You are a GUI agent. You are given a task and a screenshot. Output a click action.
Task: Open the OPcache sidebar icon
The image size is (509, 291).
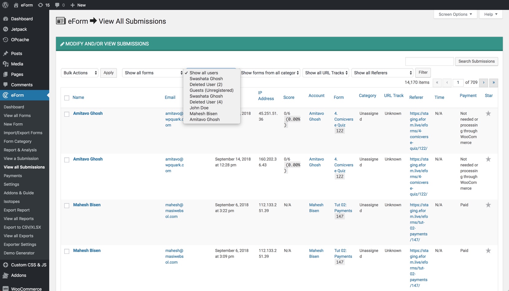(6, 40)
